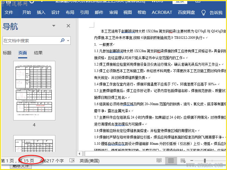Click the heading 1. 一般要求
This screenshot has width=227, height=170.
click(x=104, y=44)
